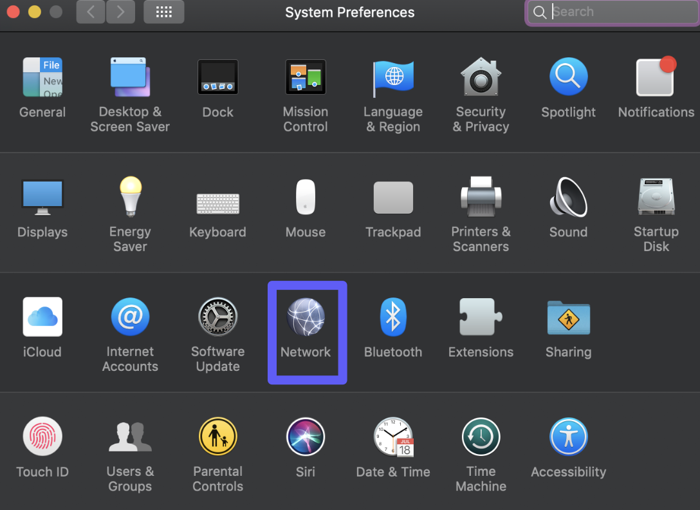Open the Network preferences pane
The image size is (700, 510).
[x=306, y=317]
